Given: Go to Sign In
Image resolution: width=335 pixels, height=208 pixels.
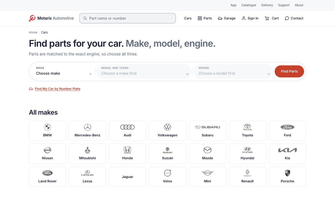Looking at the screenshot, I should click(250, 18).
